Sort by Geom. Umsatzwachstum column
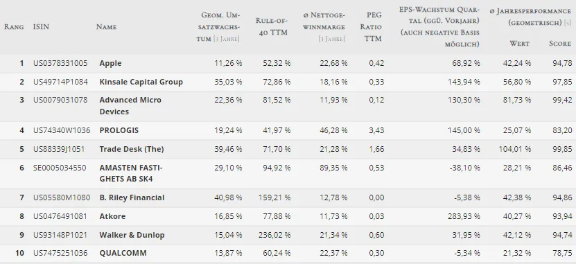The image size is (576, 264). tap(218, 27)
